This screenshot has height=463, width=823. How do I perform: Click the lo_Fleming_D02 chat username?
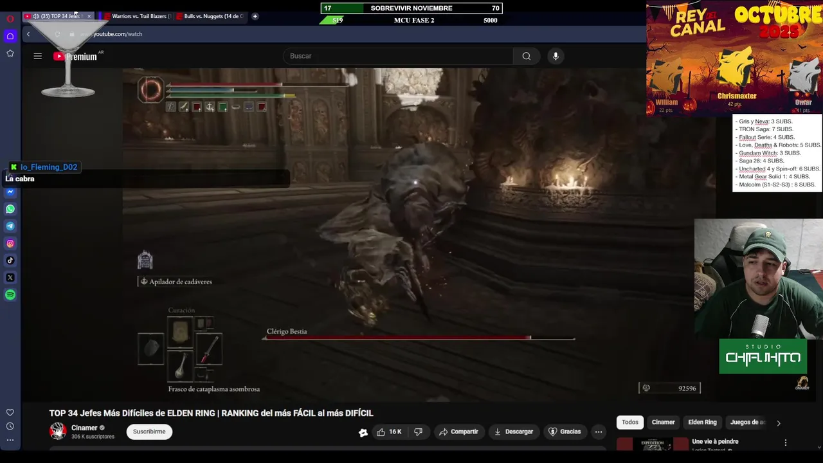[x=49, y=167]
